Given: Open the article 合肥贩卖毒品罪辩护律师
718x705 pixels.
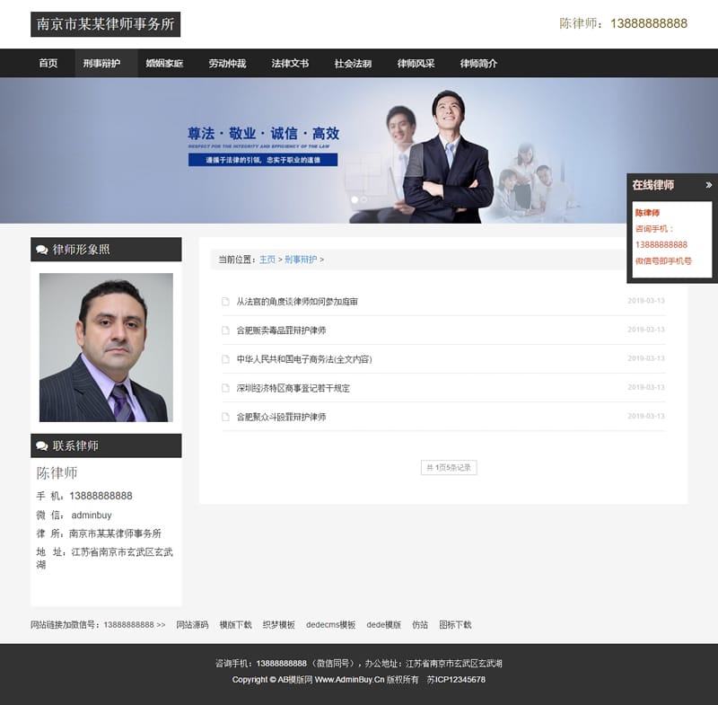Looking at the screenshot, I should [281, 330].
